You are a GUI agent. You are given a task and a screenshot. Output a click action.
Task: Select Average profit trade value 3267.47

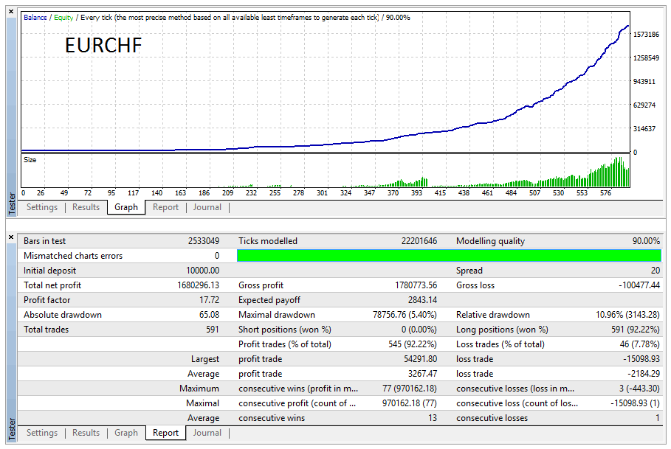point(422,374)
